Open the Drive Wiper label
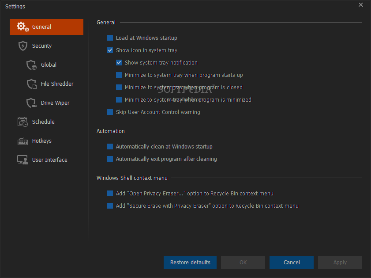Screen dimensions: 371x278 (55, 103)
